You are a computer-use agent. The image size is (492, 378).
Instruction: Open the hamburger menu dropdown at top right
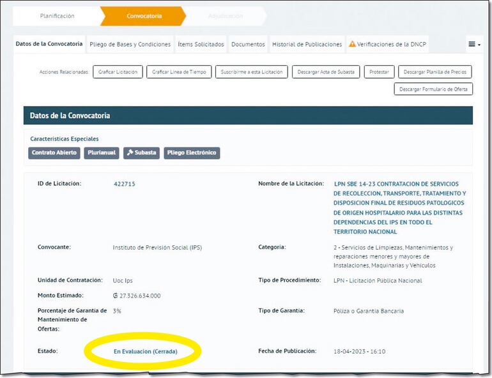pos(474,44)
